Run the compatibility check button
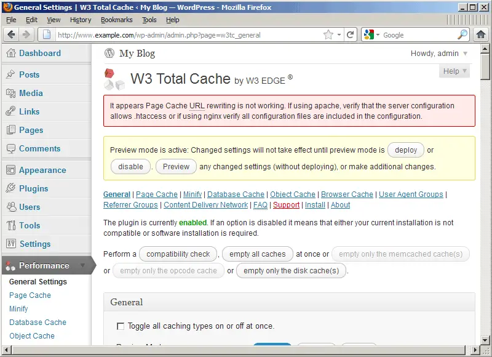 point(178,254)
